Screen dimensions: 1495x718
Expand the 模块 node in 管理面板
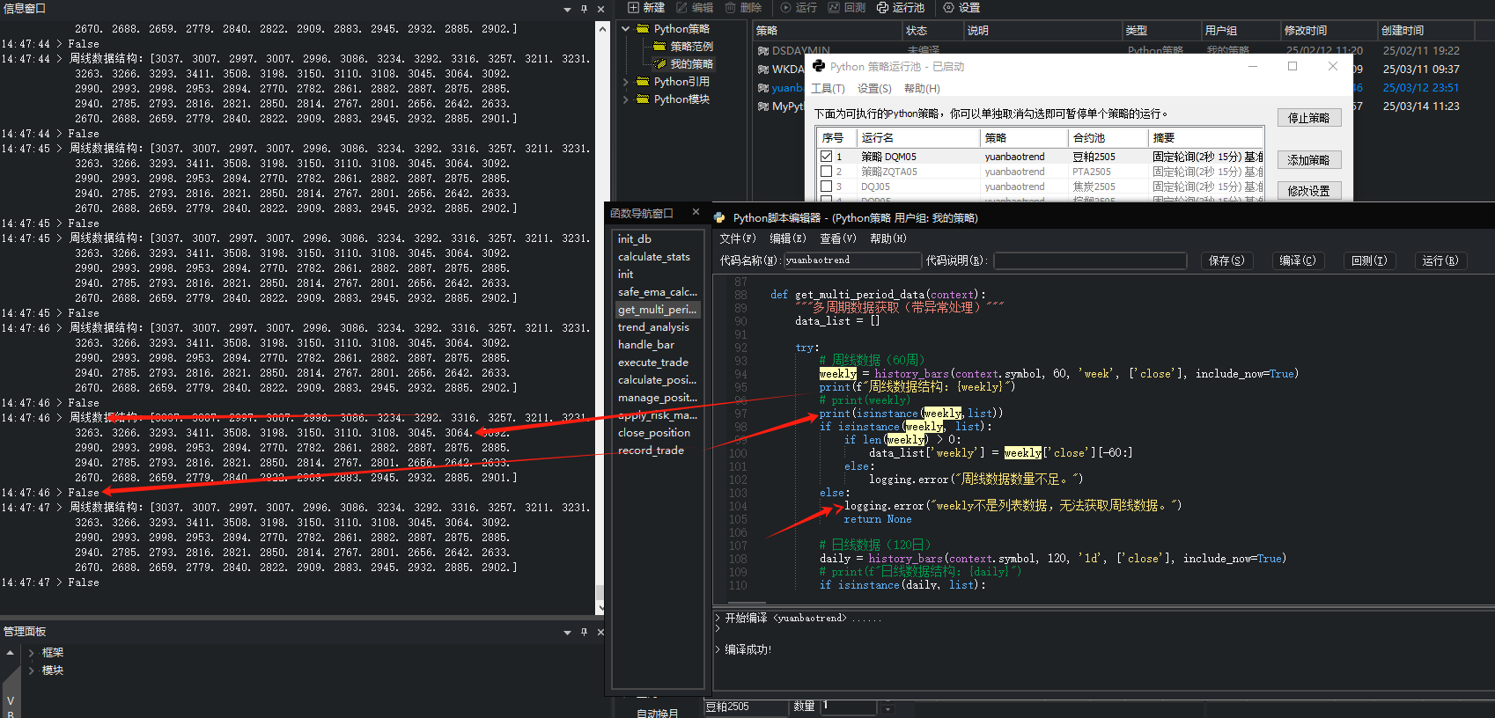pyautogui.click(x=31, y=670)
